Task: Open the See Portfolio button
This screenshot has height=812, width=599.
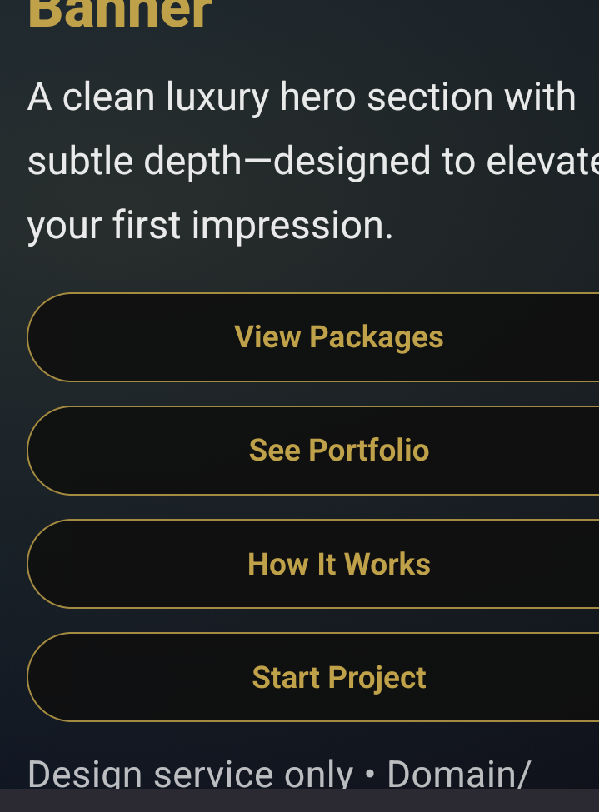Action: 338,451
